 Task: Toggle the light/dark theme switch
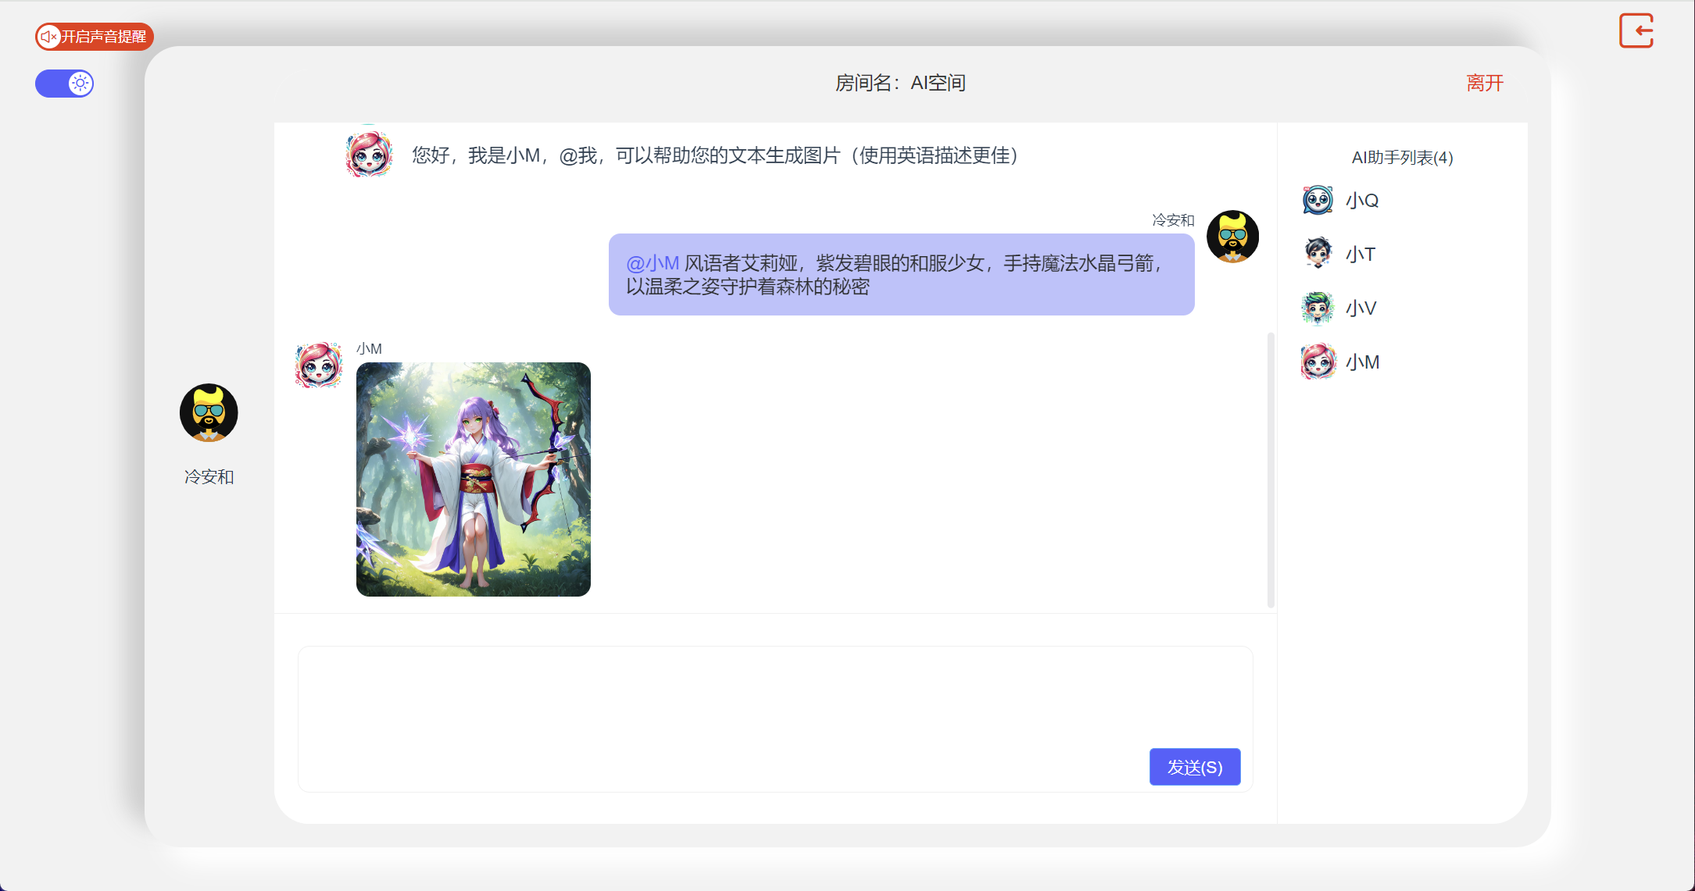tap(64, 84)
